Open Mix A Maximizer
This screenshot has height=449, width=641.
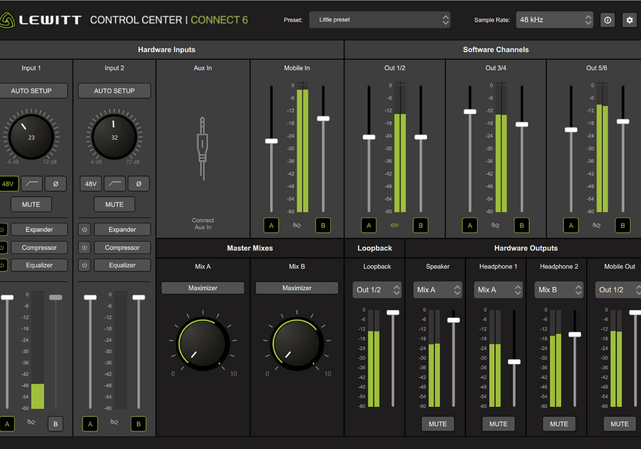pyautogui.click(x=203, y=288)
